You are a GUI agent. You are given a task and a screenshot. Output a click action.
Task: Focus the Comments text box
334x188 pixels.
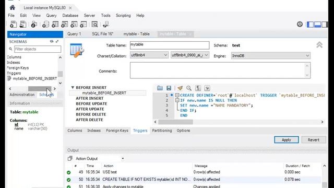tap(220, 70)
